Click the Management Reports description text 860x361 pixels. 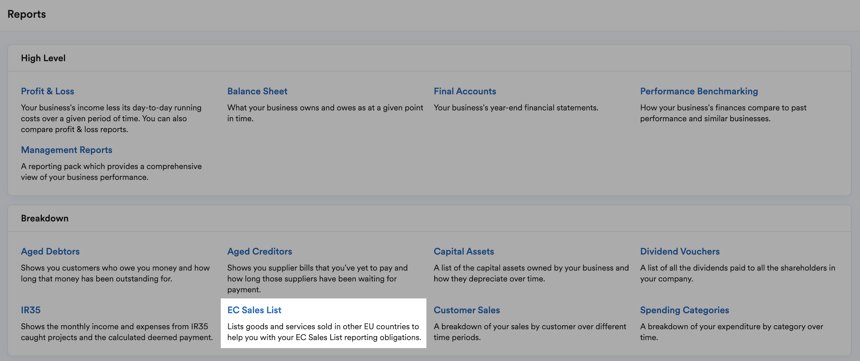pos(111,172)
